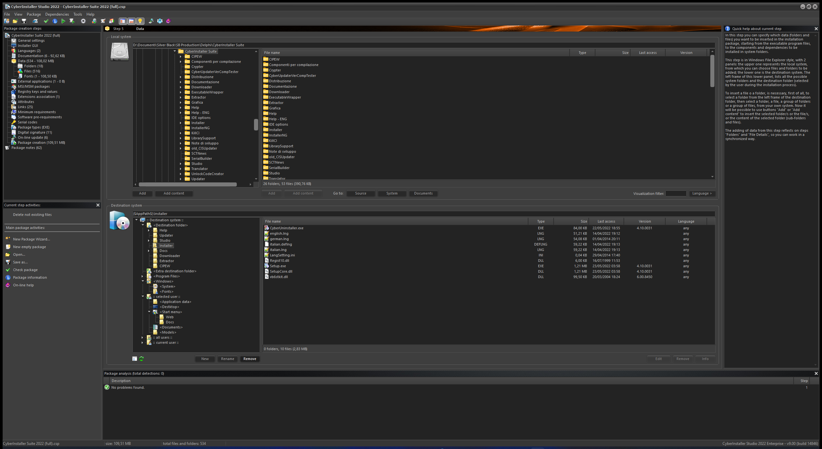Open the Installer GUI step
822x449 pixels.
click(28, 46)
